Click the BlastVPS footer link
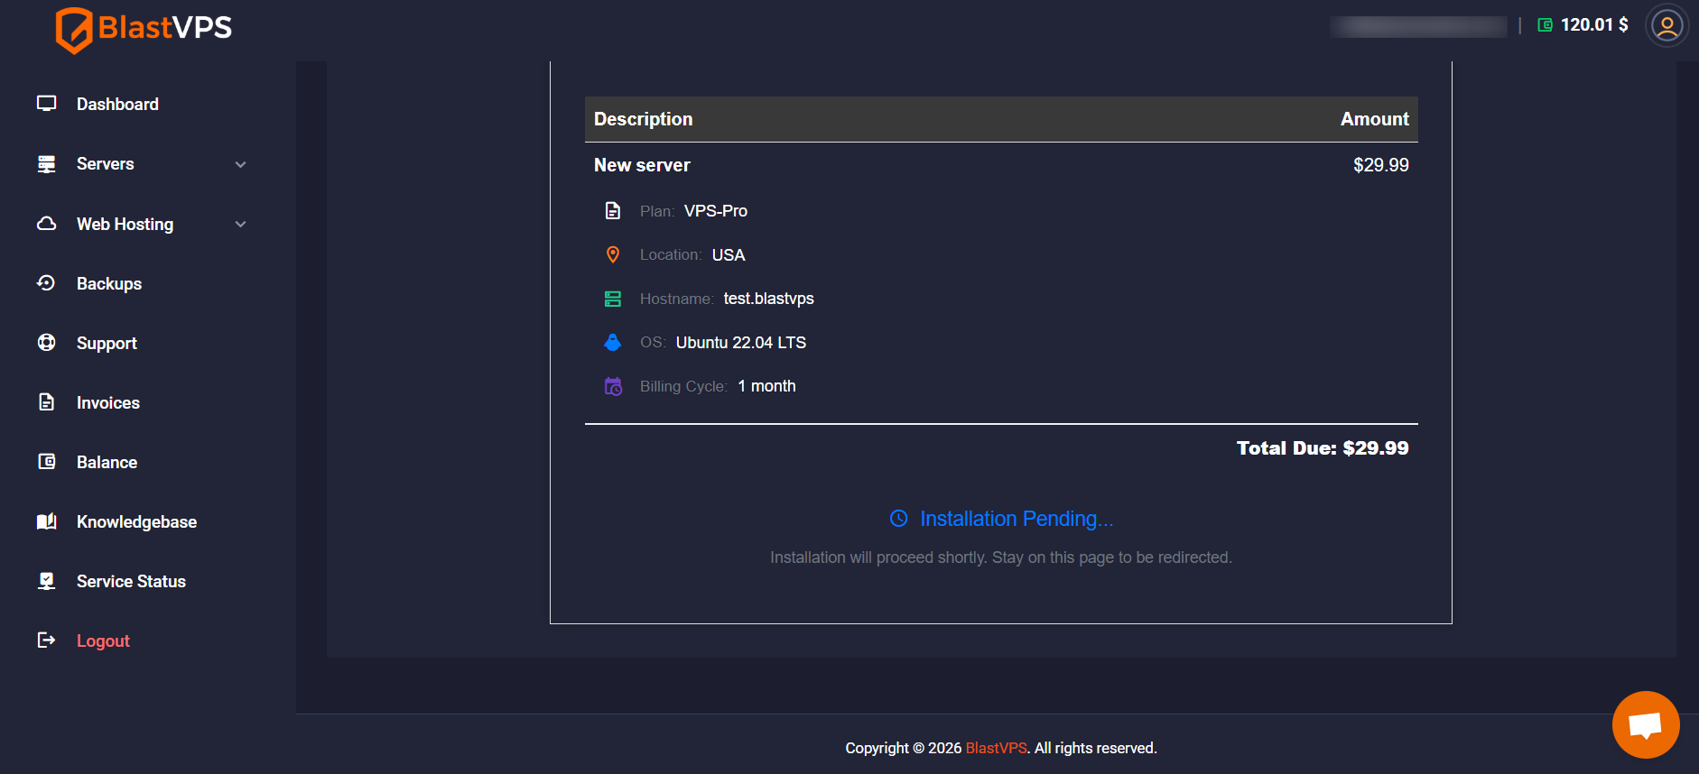 click(996, 748)
